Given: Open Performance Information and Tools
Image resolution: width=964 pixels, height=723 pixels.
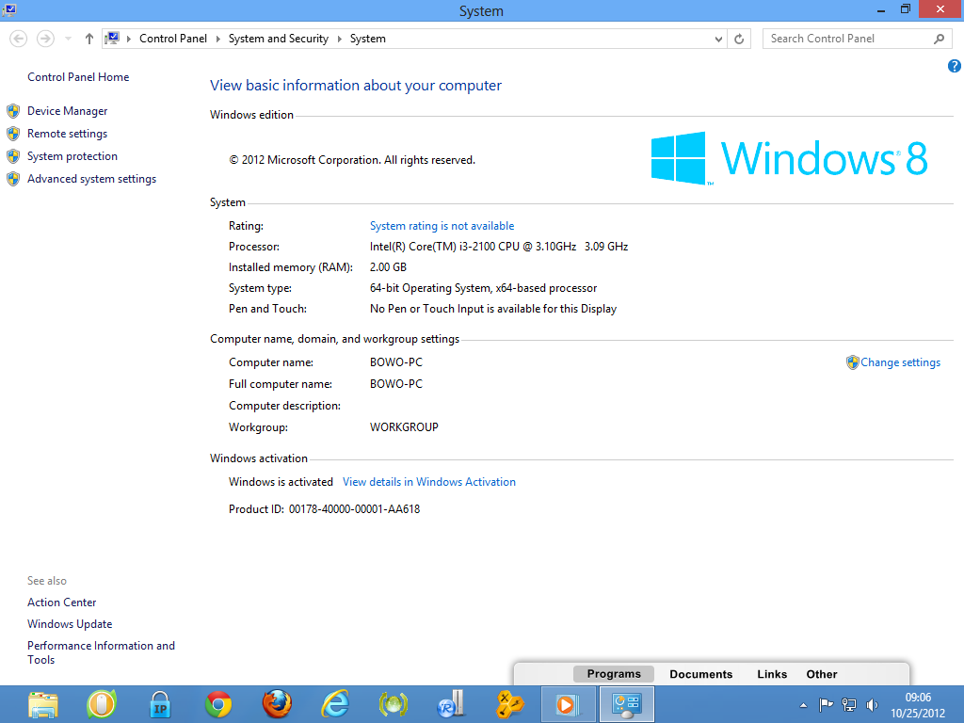Looking at the screenshot, I should pyautogui.click(x=101, y=652).
